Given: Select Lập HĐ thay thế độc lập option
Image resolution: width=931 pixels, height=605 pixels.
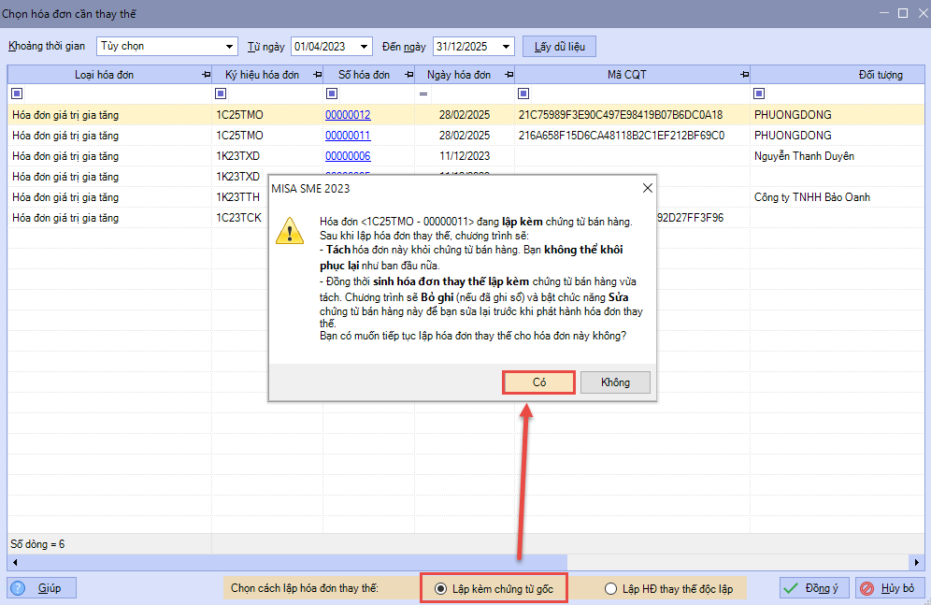Looking at the screenshot, I should pos(610,588).
